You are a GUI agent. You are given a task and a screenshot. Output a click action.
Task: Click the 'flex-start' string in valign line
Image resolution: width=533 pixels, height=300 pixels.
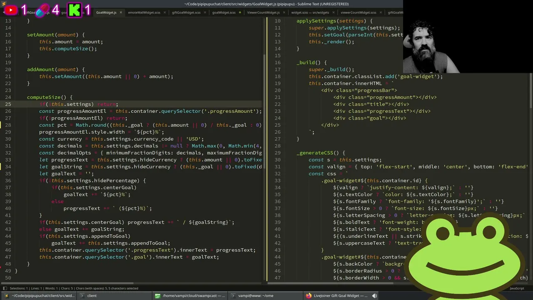coord(394,167)
